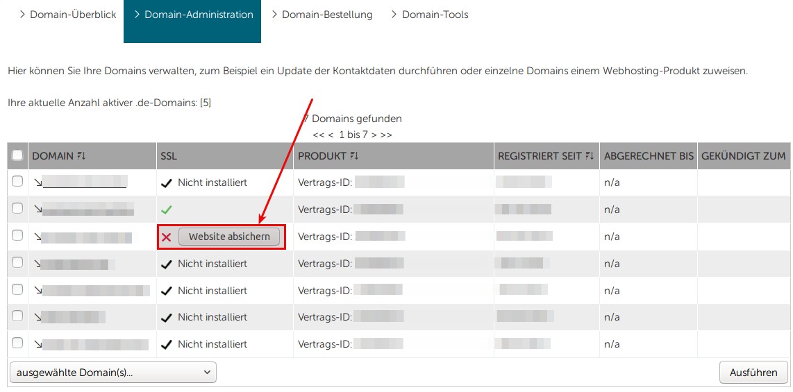Go to first page with << link
The image size is (793, 392).
pyautogui.click(x=319, y=135)
